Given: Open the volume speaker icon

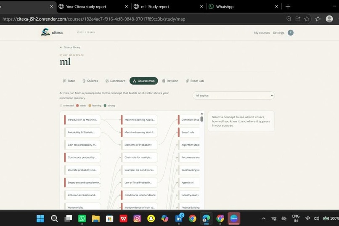Looking at the screenshot, I should click(316, 218).
